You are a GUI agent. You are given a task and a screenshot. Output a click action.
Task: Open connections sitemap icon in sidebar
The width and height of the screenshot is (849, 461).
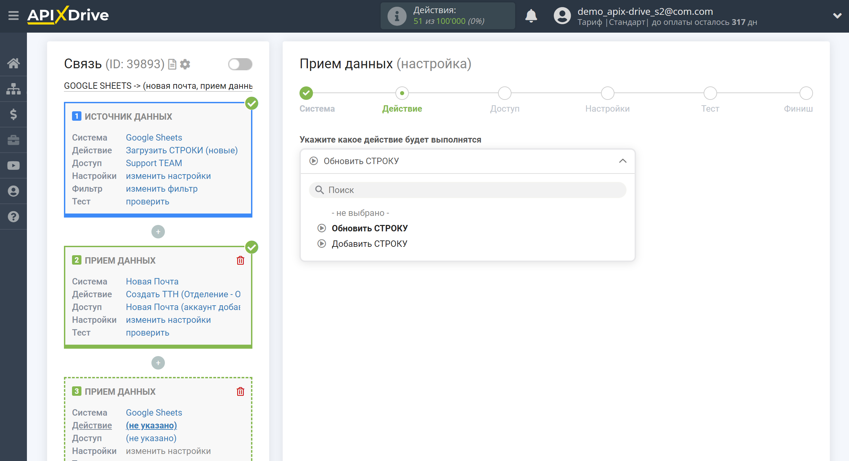pyautogui.click(x=13, y=89)
